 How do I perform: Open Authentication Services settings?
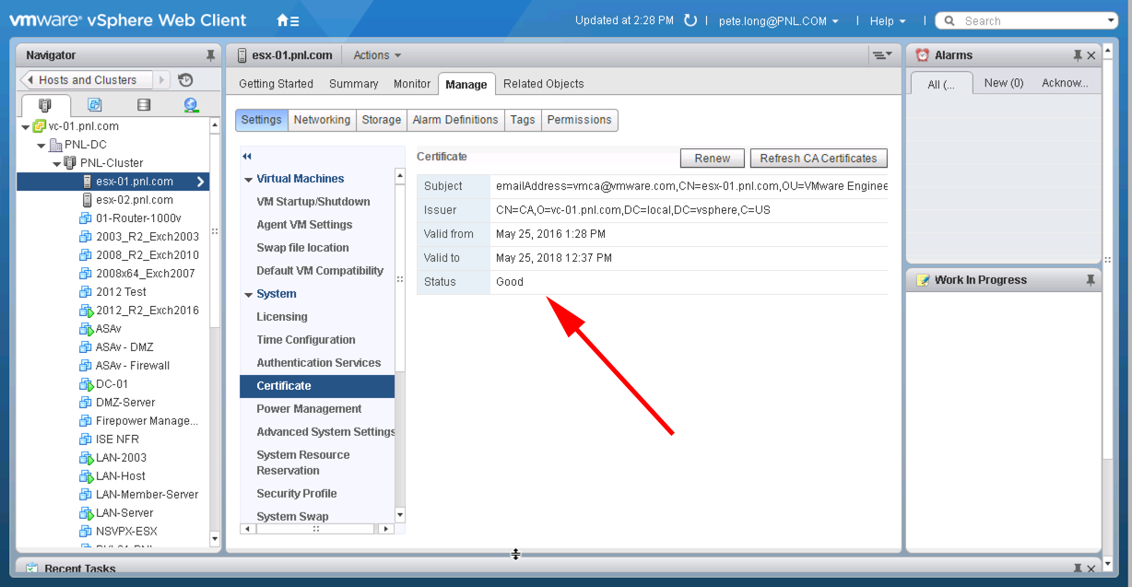(x=318, y=363)
